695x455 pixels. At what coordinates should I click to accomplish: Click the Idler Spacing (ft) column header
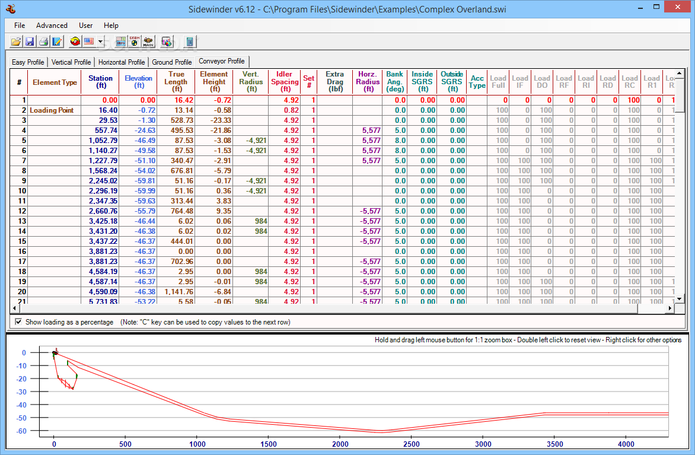285,82
